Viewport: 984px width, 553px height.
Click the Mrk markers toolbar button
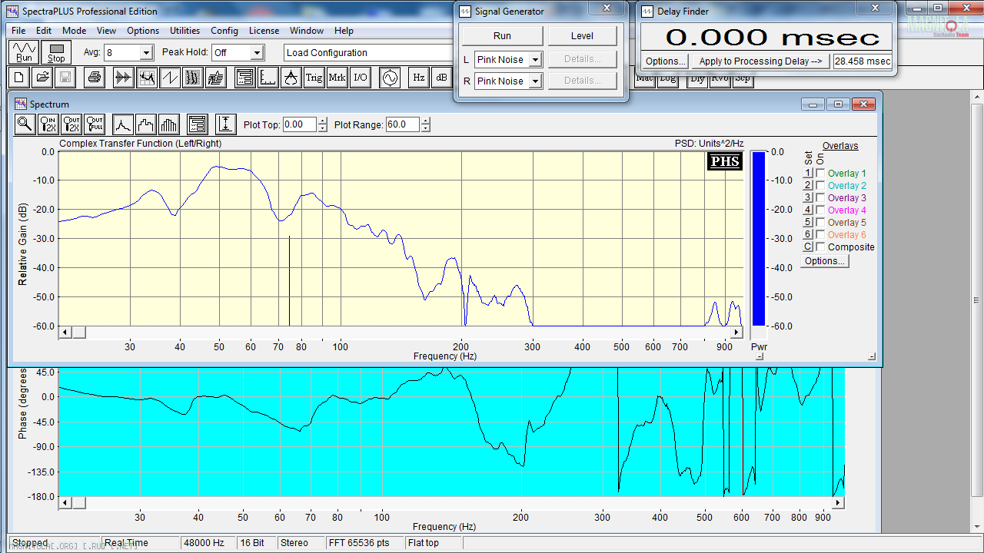(337, 77)
